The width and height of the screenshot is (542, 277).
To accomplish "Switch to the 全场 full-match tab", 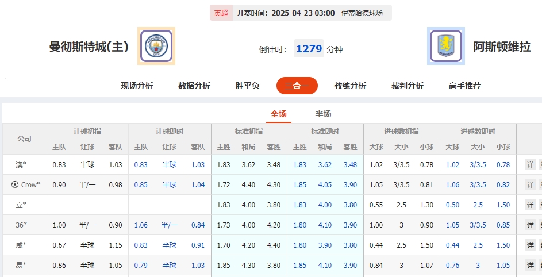I will (x=279, y=114).
